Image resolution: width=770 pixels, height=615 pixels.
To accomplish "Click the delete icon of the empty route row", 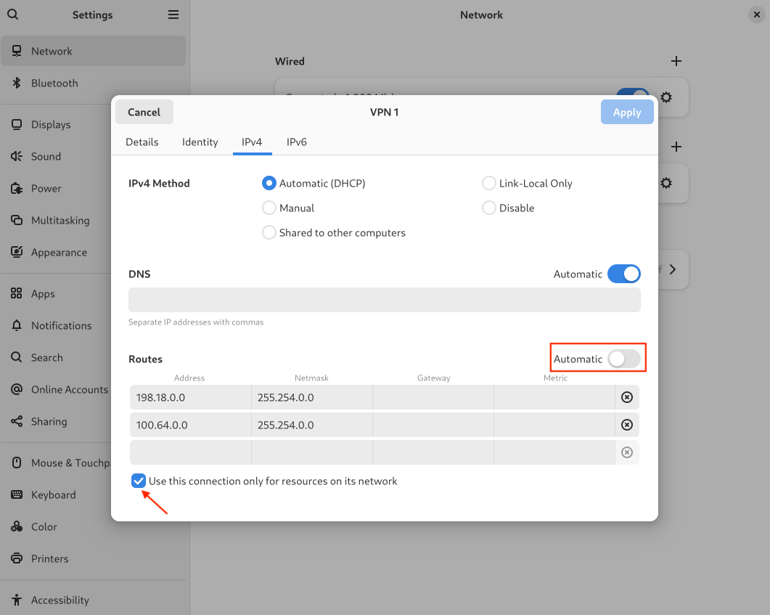I will (x=627, y=452).
